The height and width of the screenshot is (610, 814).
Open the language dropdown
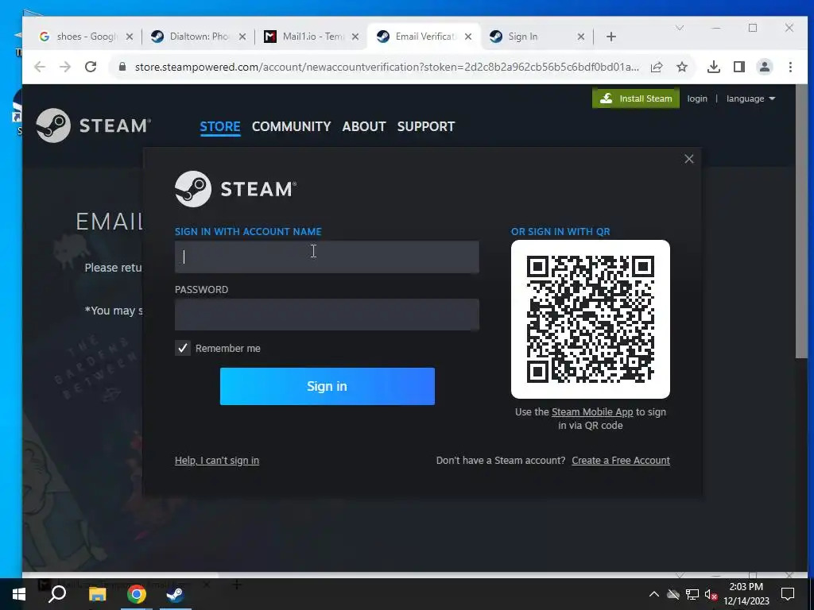[x=750, y=98]
